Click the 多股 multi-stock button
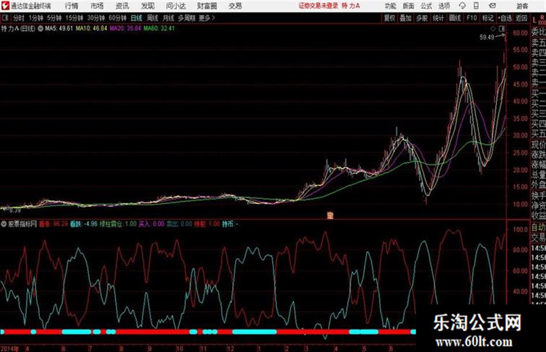The width and height of the screenshot is (546, 352). pos(422,18)
